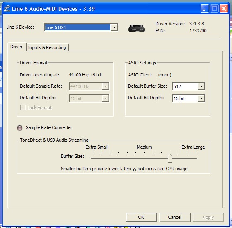The height and width of the screenshot is (228, 232).
Task: Select the Driver tab
Action: pos(17,47)
